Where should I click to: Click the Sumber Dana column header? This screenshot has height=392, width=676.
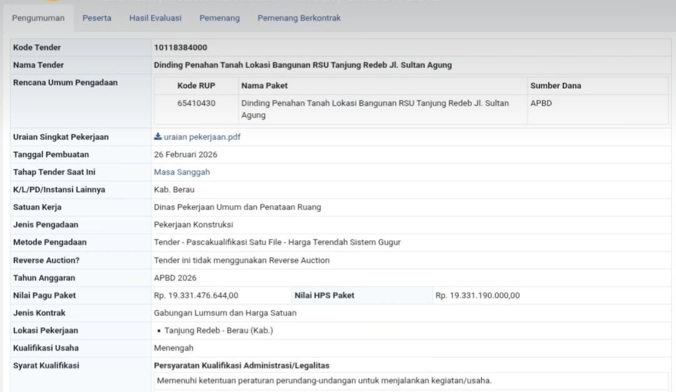(x=555, y=86)
